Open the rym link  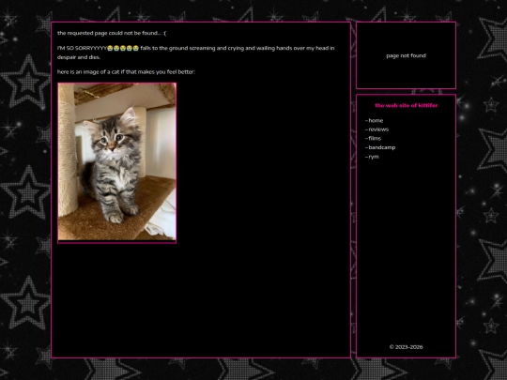click(x=374, y=157)
